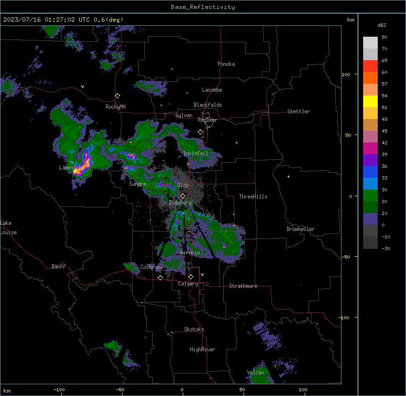Click the Banff town label

[58, 267]
